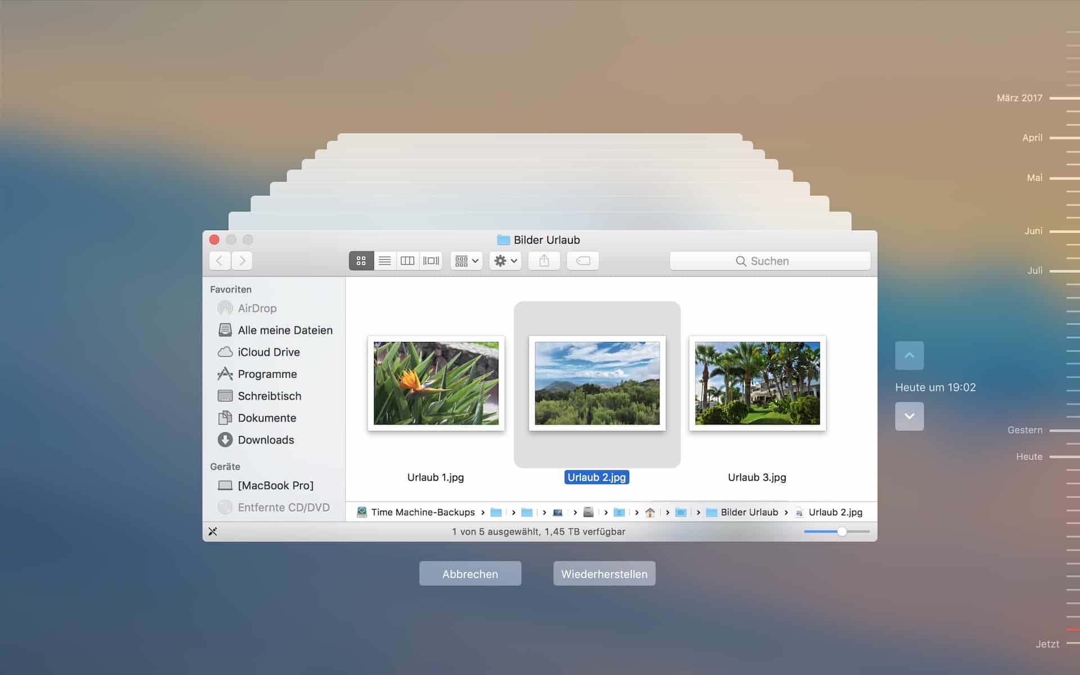Click the Heute um 19:02 label
The height and width of the screenshot is (675, 1080).
[x=935, y=388]
